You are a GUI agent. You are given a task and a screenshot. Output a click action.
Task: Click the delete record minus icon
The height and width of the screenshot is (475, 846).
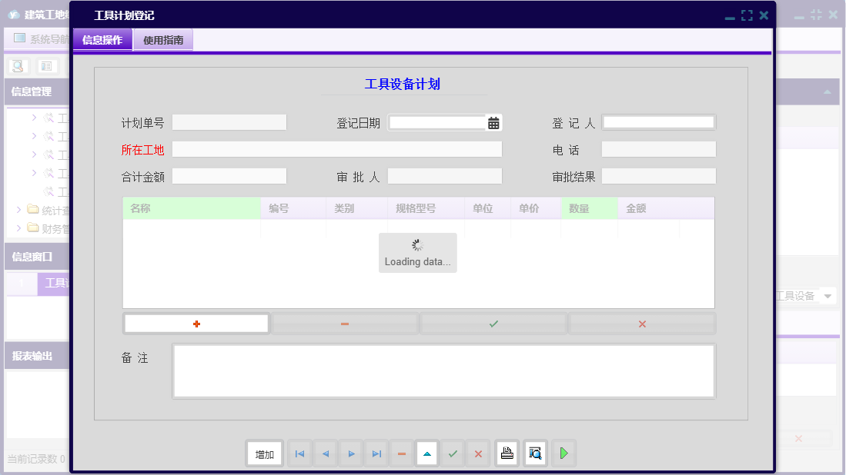pyautogui.click(x=401, y=453)
